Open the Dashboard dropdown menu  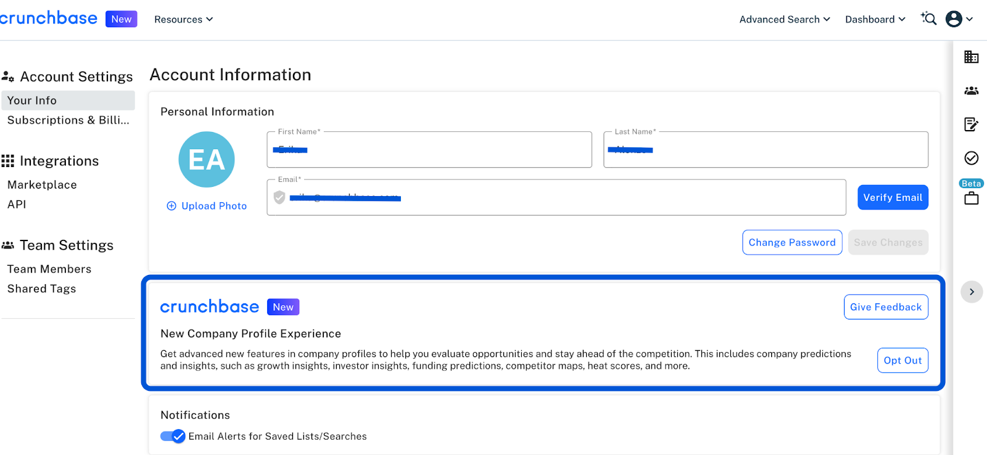[875, 19]
